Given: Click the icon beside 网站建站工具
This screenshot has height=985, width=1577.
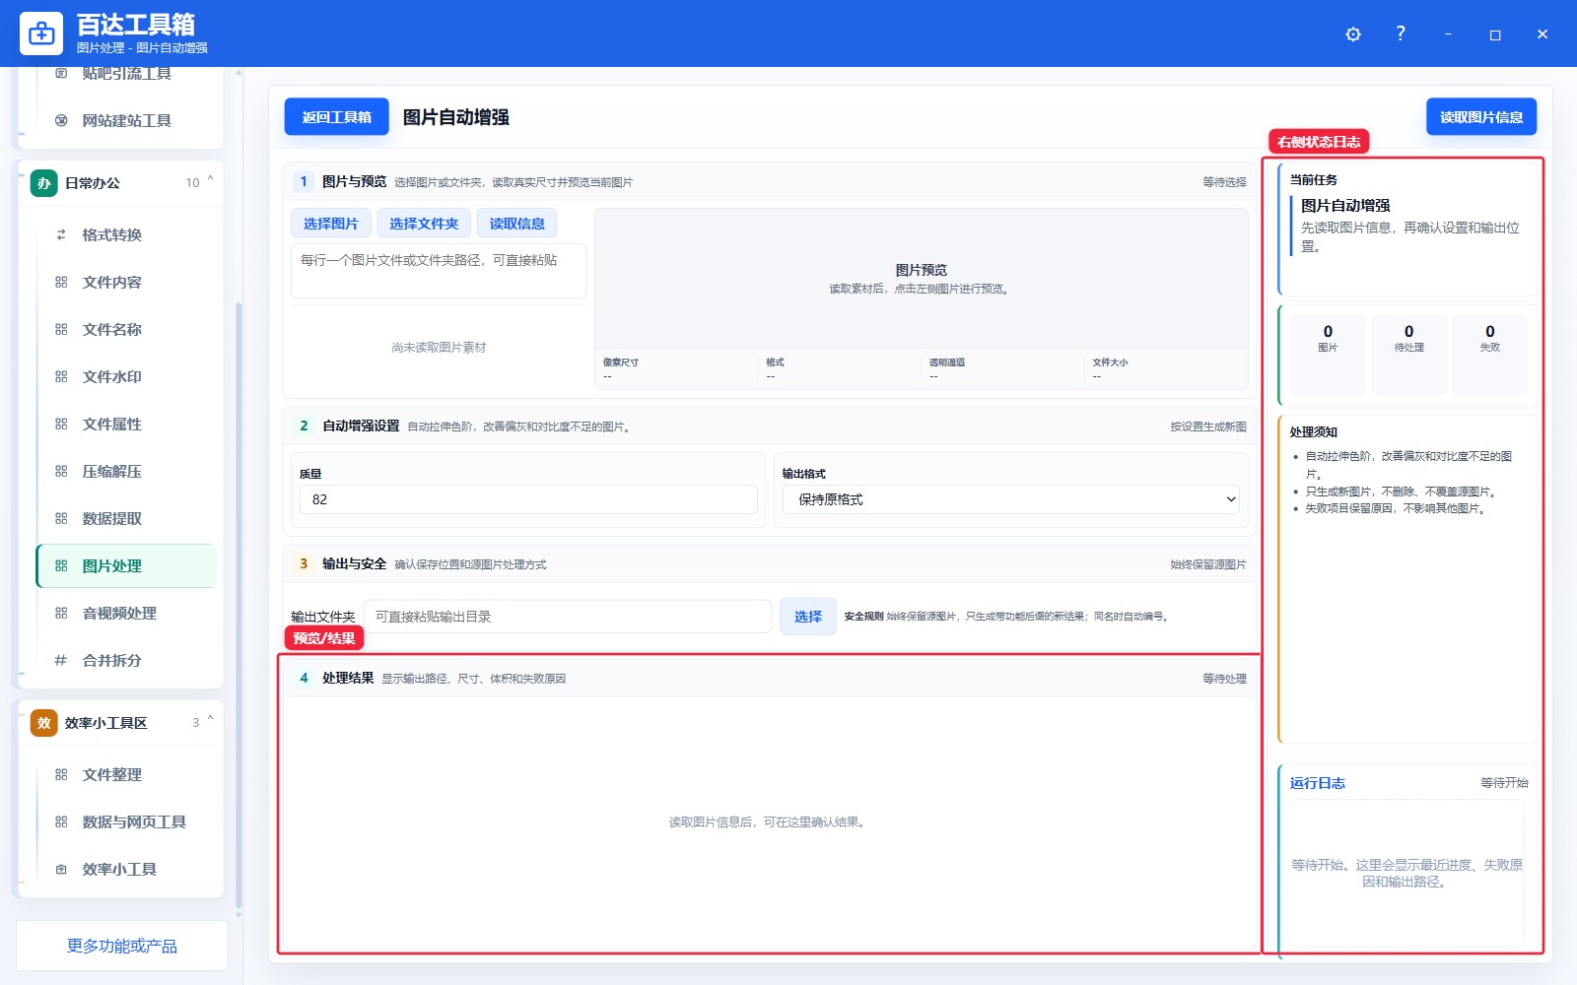Looking at the screenshot, I should coord(61,120).
